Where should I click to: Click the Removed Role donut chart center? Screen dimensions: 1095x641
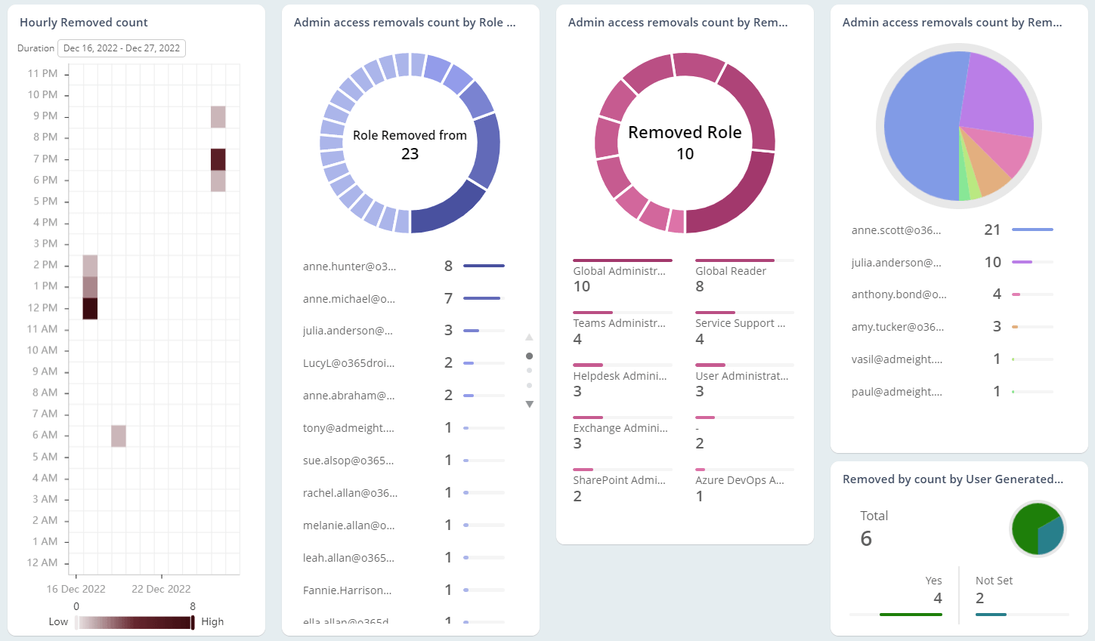(x=684, y=142)
